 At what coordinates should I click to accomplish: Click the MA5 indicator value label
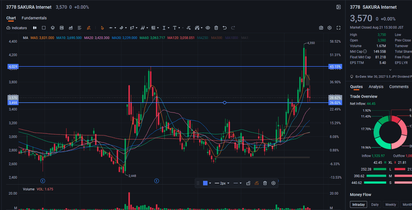(x=42, y=38)
